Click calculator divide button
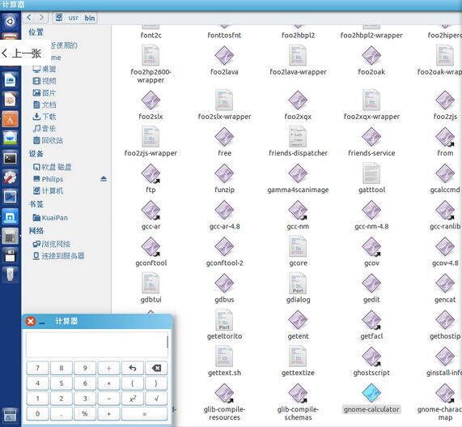The height and width of the screenshot is (427, 462). pos(108,368)
